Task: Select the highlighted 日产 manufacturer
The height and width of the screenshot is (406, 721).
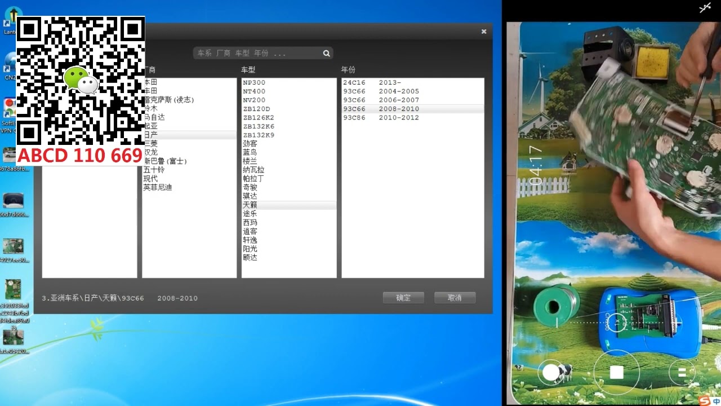Action: [x=189, y=135]
